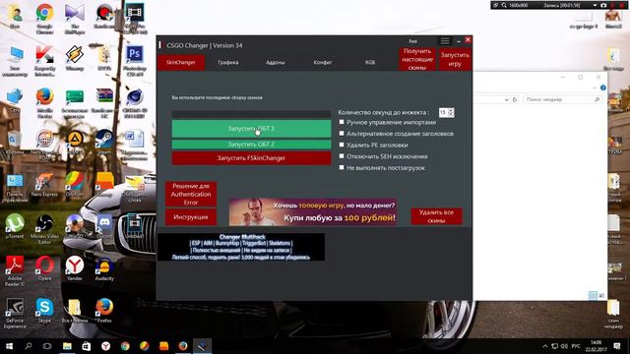Open Discord desktop shortcut
The image size is (630, 354).
pyautogui.click(x=104, y=226)
